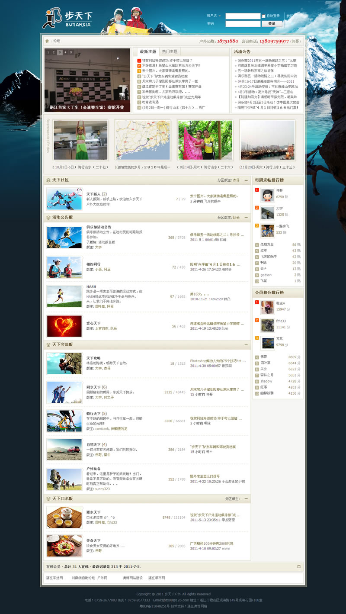Collapse the 天下社区 section
The image size is (346, 614).
pyautogui.click(x=246, y=180)
